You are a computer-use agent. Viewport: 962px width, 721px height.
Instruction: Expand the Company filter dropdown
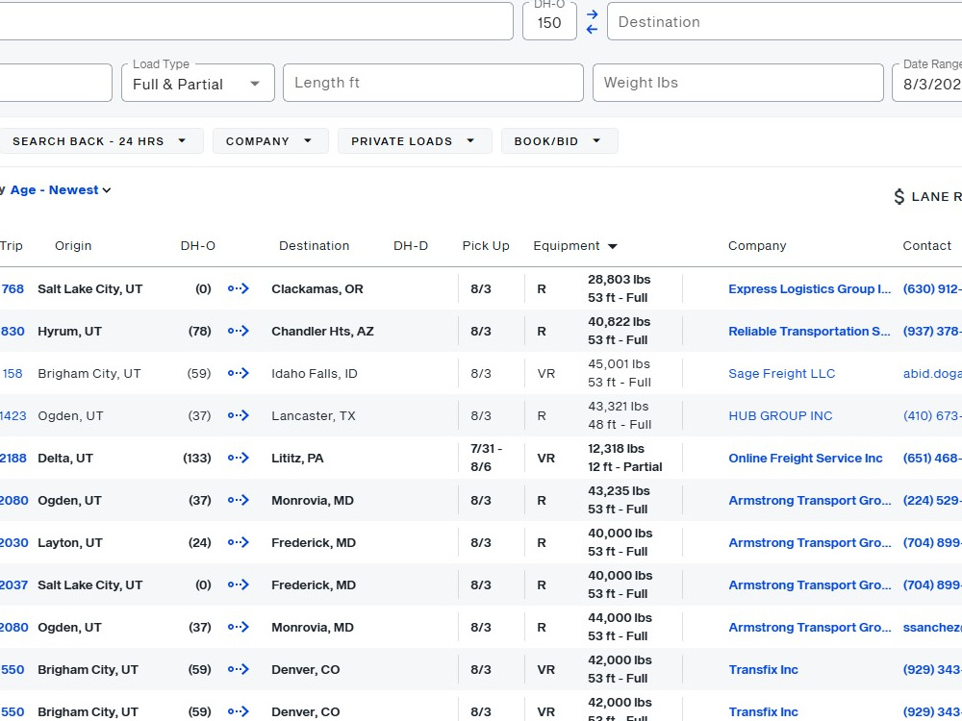(270, 141)
